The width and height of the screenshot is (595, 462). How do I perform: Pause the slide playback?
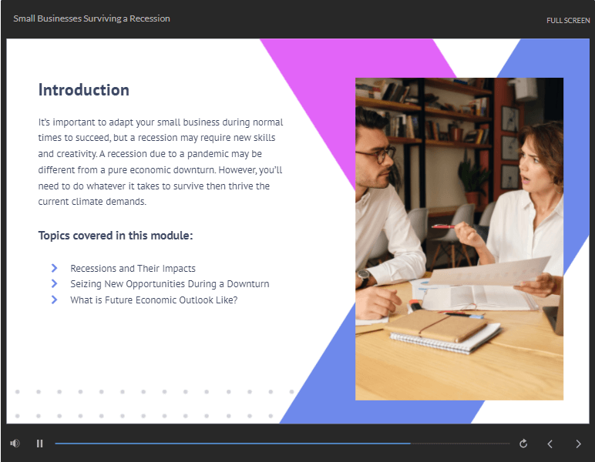point(40,444)
